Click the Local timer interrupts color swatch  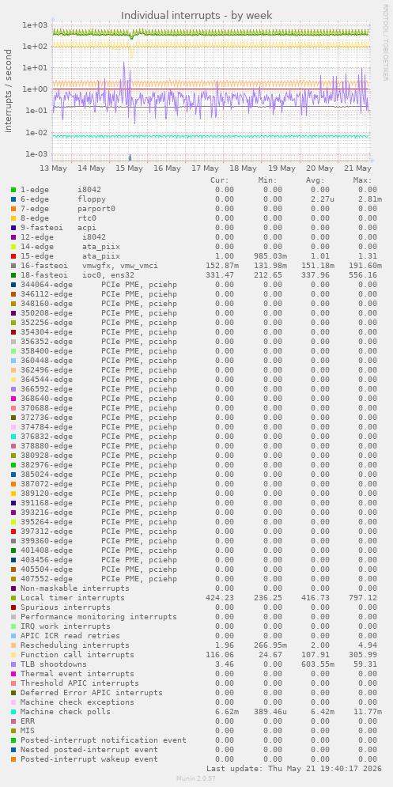point(13,598)
